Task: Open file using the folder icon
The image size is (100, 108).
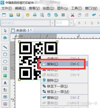Action: click(x=11, y=15)
